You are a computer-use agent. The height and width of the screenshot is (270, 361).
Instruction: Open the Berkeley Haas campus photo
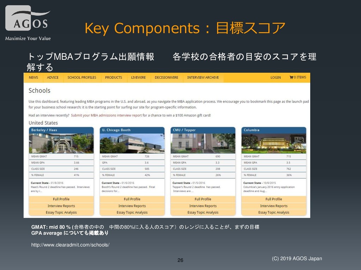click(61, 143)
